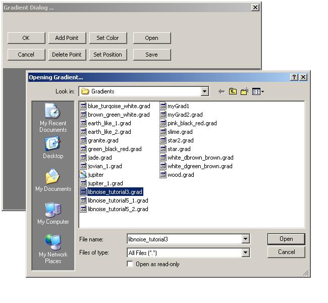Click Cancel in Gradient Dialog window

point(26,55)
